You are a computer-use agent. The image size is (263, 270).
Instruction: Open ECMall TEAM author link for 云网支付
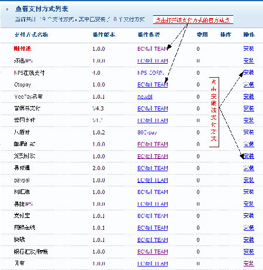153,120
